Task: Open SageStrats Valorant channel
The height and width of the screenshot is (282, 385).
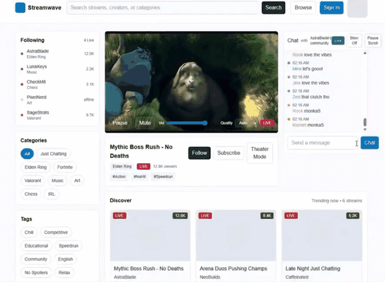Action: [57, 115]
